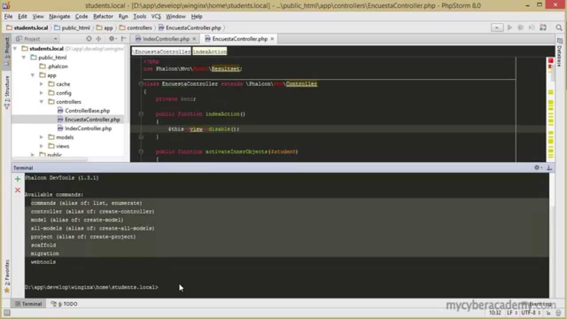The height and width of the screenshot is (319, 567).
Task: Collapse the students.local root node
Action: tap(15, 49)
